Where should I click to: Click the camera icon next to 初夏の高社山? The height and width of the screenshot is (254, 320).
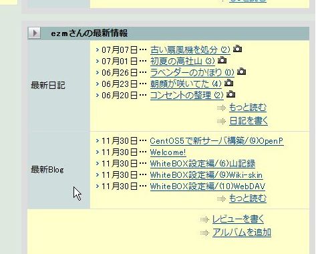coord(222,60)
